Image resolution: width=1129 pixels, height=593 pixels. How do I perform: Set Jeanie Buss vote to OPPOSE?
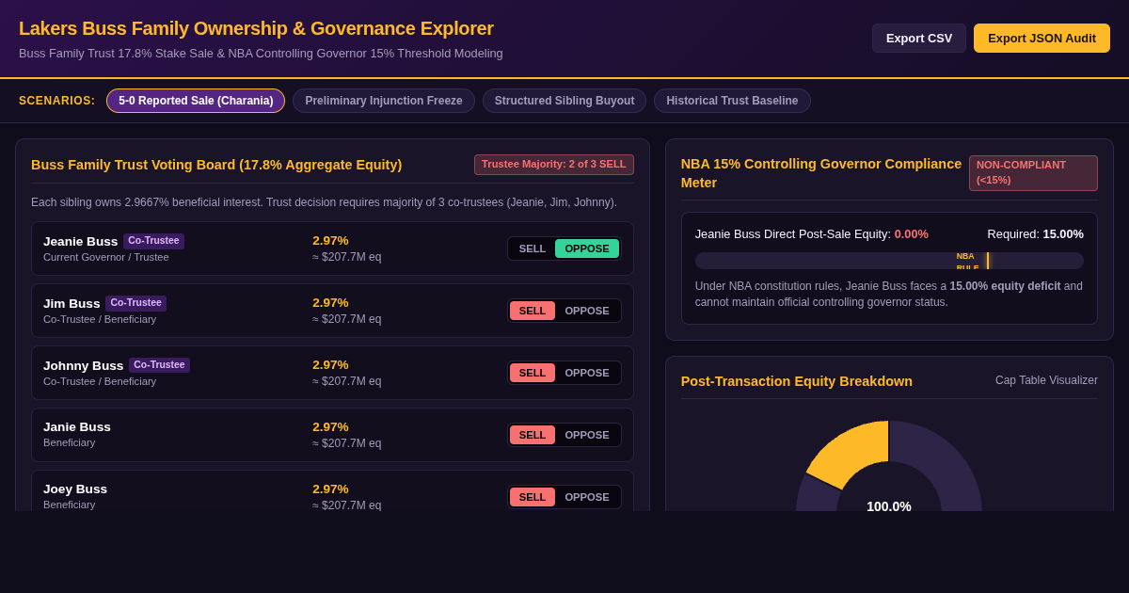[587, 248]
